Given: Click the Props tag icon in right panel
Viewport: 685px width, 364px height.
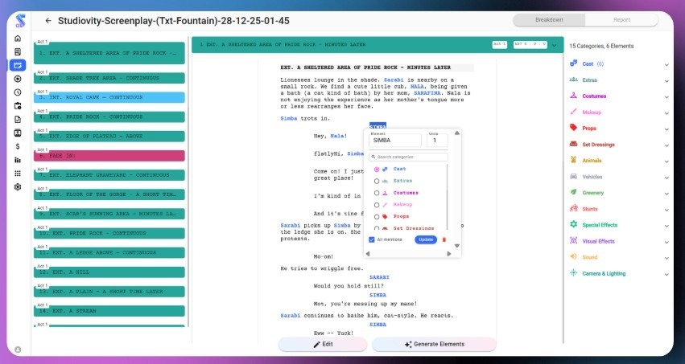Looking at the screenshot, I should tap(574, 128).
